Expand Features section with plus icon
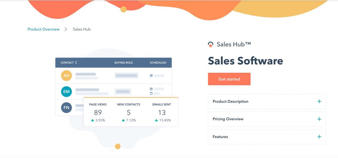Image resolution: width=338 pixels, height=158 pixels. tap(319, 137)
